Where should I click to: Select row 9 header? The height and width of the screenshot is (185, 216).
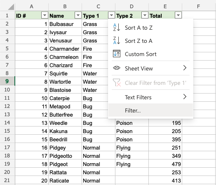7,81
